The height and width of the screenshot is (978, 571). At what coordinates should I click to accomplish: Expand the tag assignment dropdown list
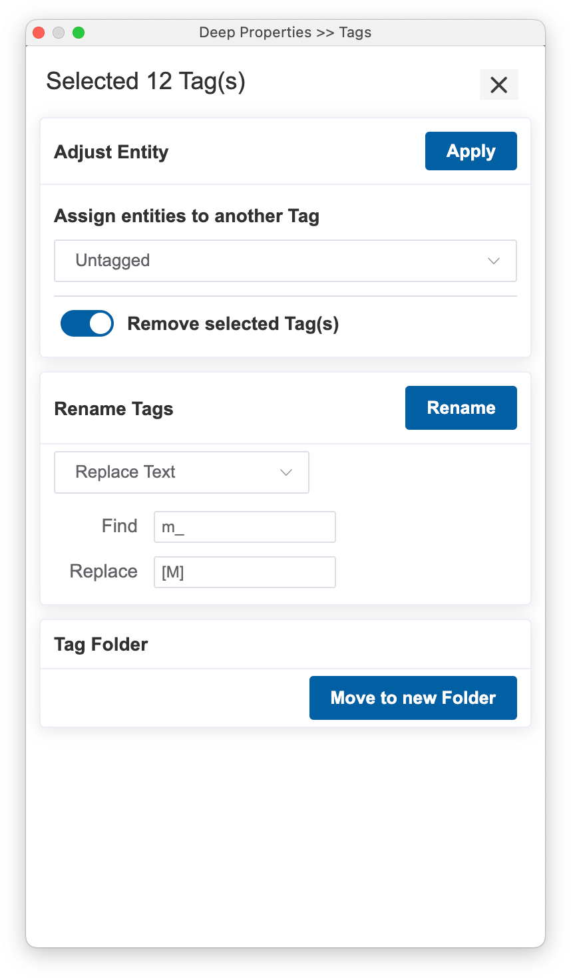coord(285,261)
